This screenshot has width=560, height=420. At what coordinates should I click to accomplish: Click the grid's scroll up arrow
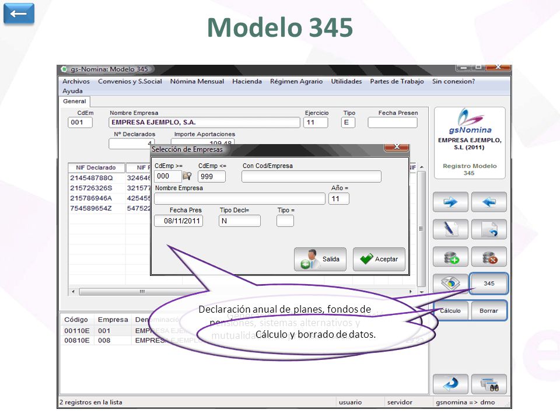point(421,167)
